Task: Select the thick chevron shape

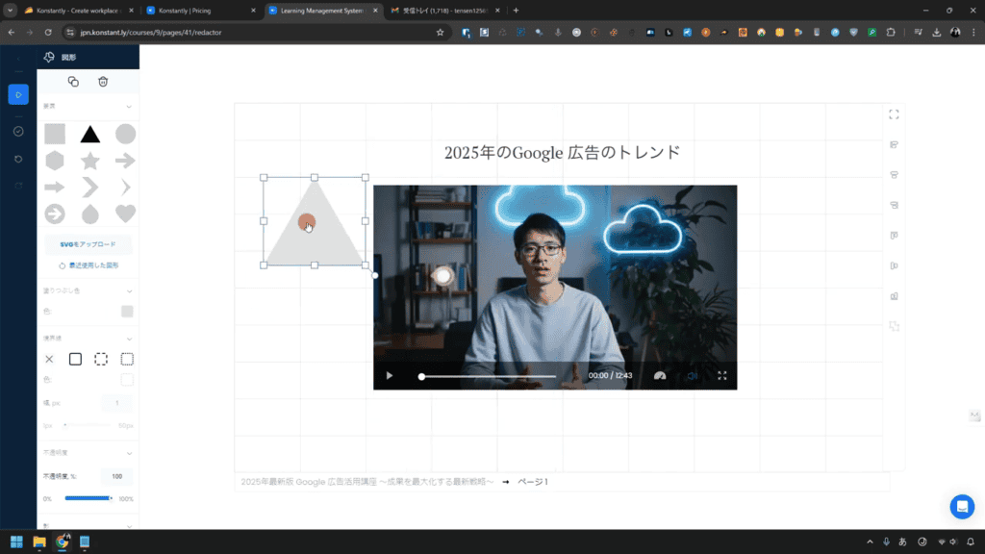Action: pos(89,188)
